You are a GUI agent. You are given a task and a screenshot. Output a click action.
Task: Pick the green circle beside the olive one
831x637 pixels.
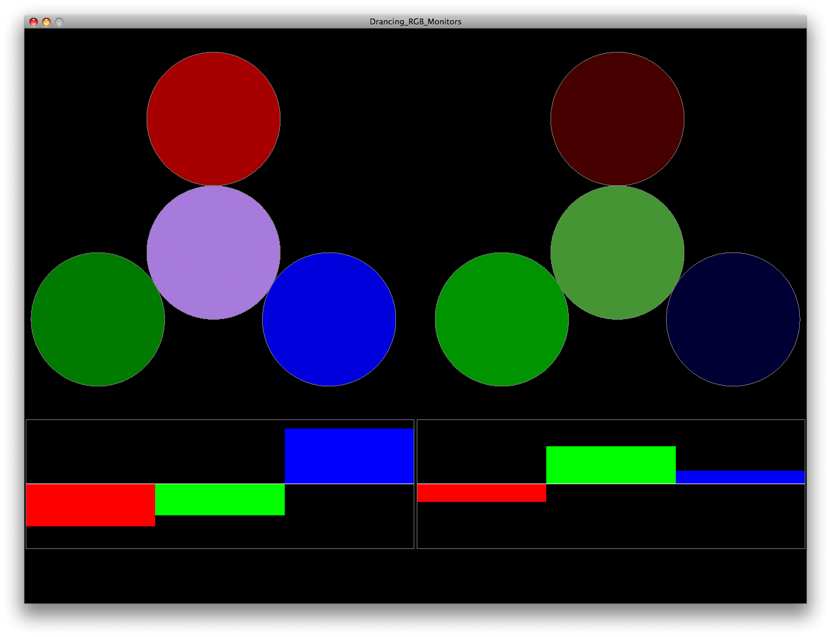click(x=502, y=319)
